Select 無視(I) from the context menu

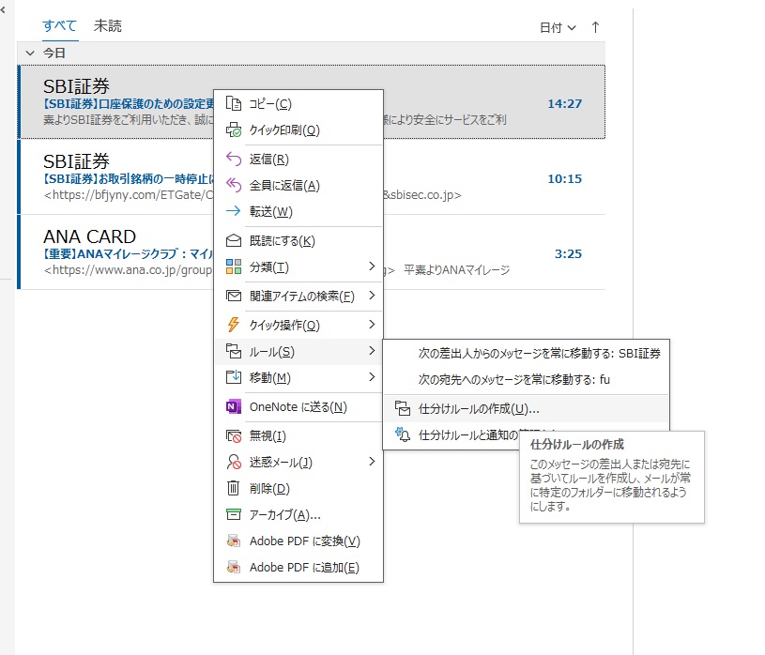click(x=298, y=435)
